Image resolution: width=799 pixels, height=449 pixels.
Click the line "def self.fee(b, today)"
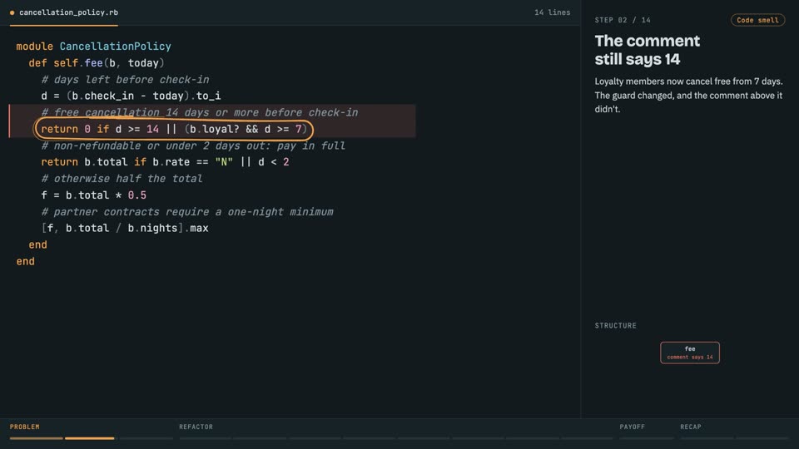pos(97,63)
